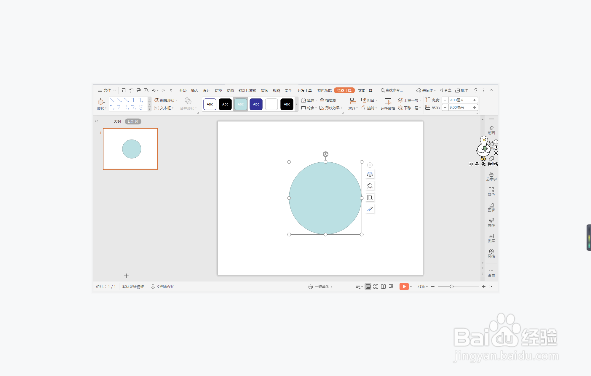Click floating format brush icon beside circle
591x376 pixels.
pos(370,209)
